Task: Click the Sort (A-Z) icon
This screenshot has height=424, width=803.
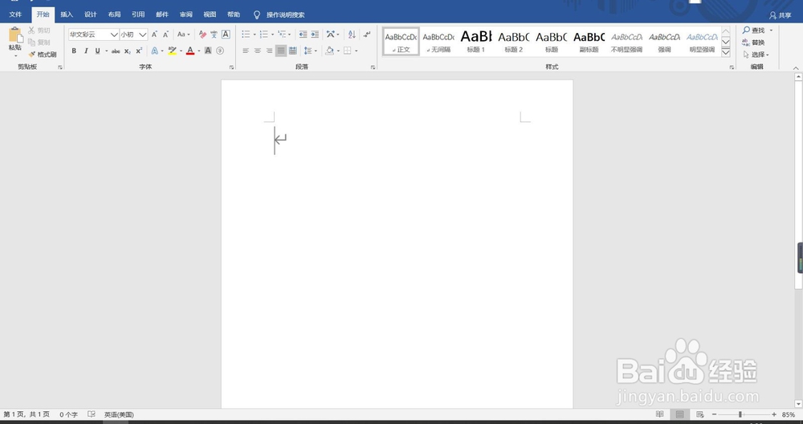Action: click(x=352, y=35)
